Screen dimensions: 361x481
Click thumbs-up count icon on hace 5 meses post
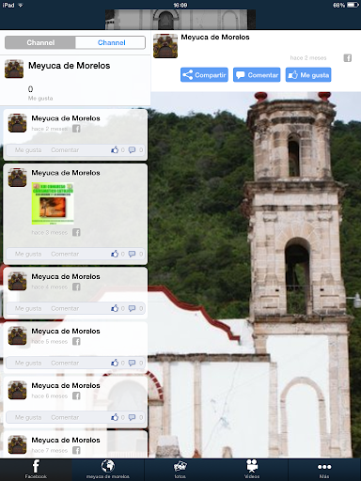[115, 363]
